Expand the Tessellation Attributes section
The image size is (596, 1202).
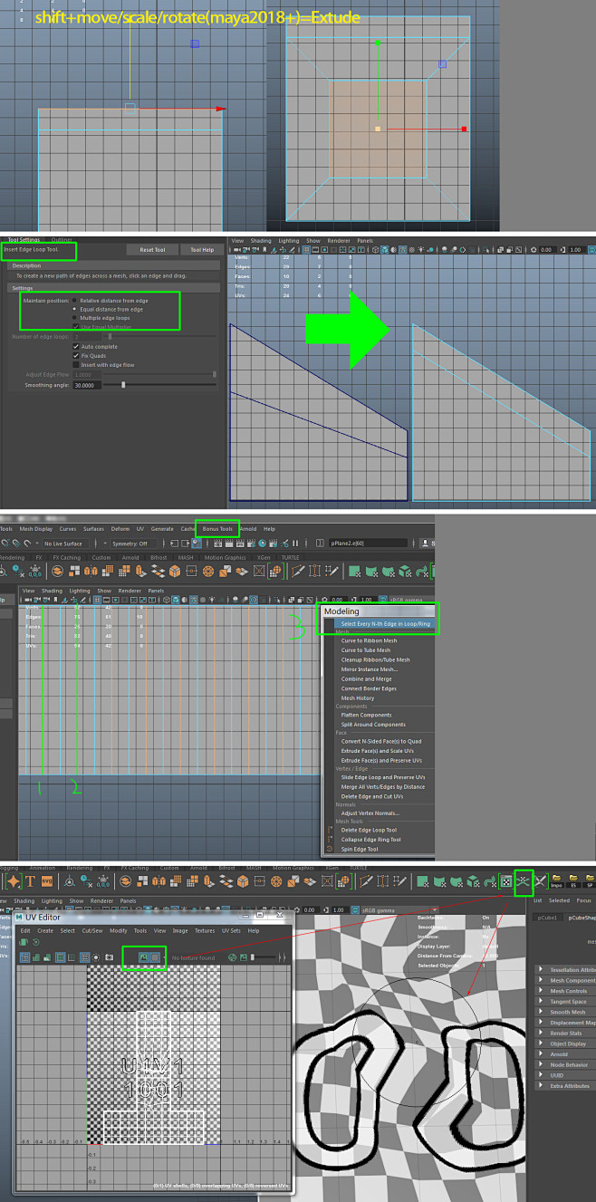click(x=565, y=970)
